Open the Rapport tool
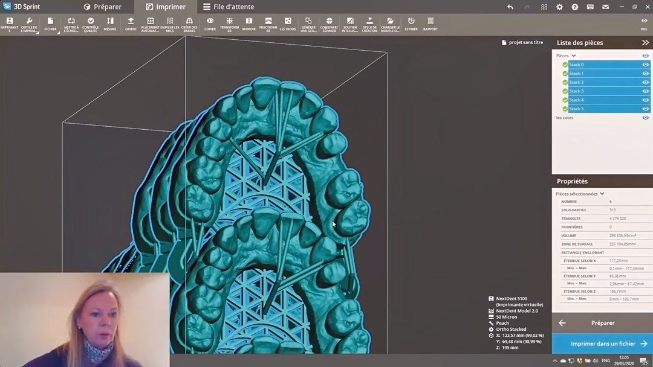The width and height of the screenshot is (653, 367). [x=430, y=24]
